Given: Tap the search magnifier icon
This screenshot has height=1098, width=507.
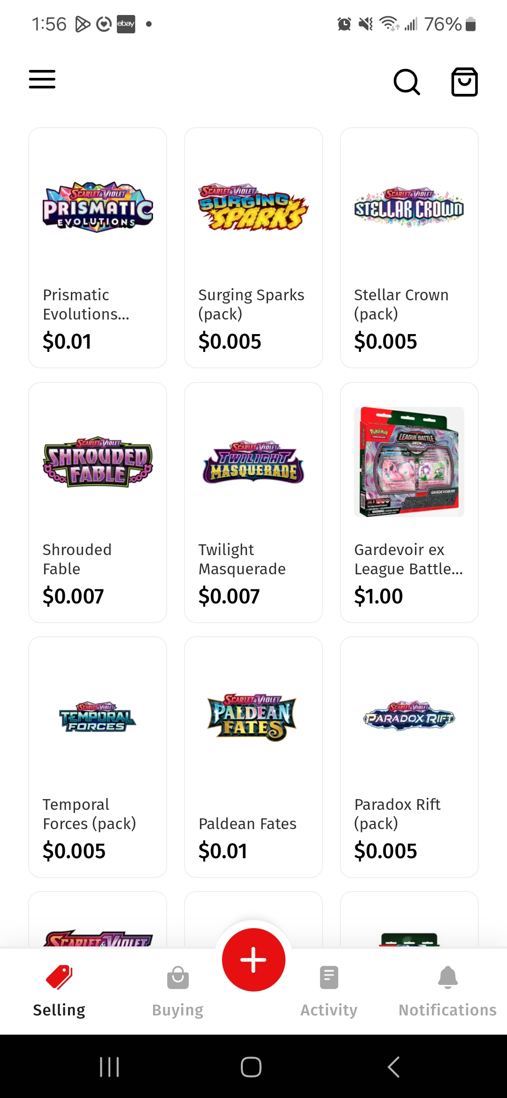Looking at the screenshot, I should click(x=407, y=82).
